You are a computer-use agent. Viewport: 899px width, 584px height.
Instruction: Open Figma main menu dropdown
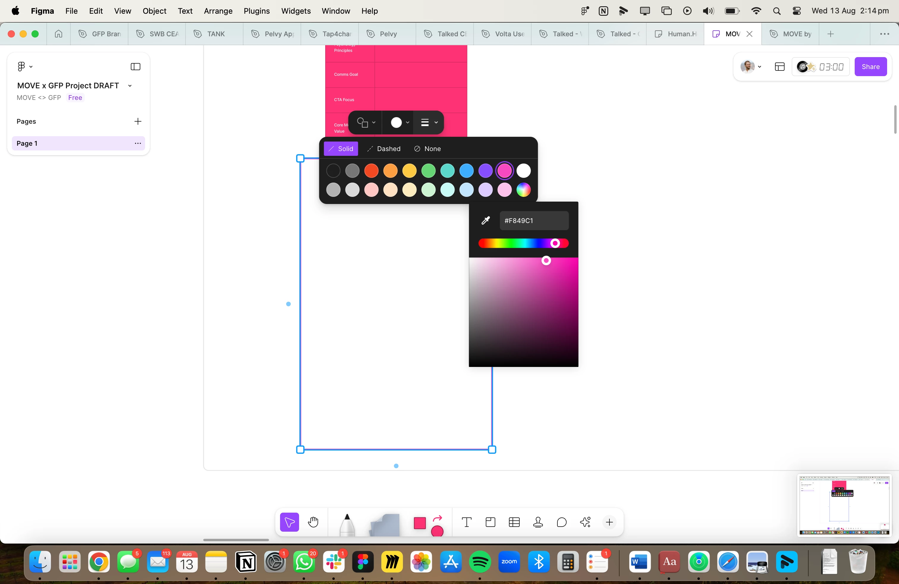point(25,67)
